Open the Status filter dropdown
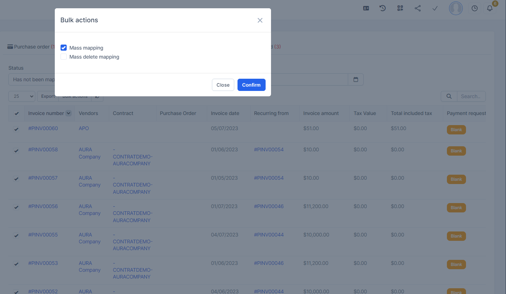This screenshot has height=294, width=506. point(32,79)
